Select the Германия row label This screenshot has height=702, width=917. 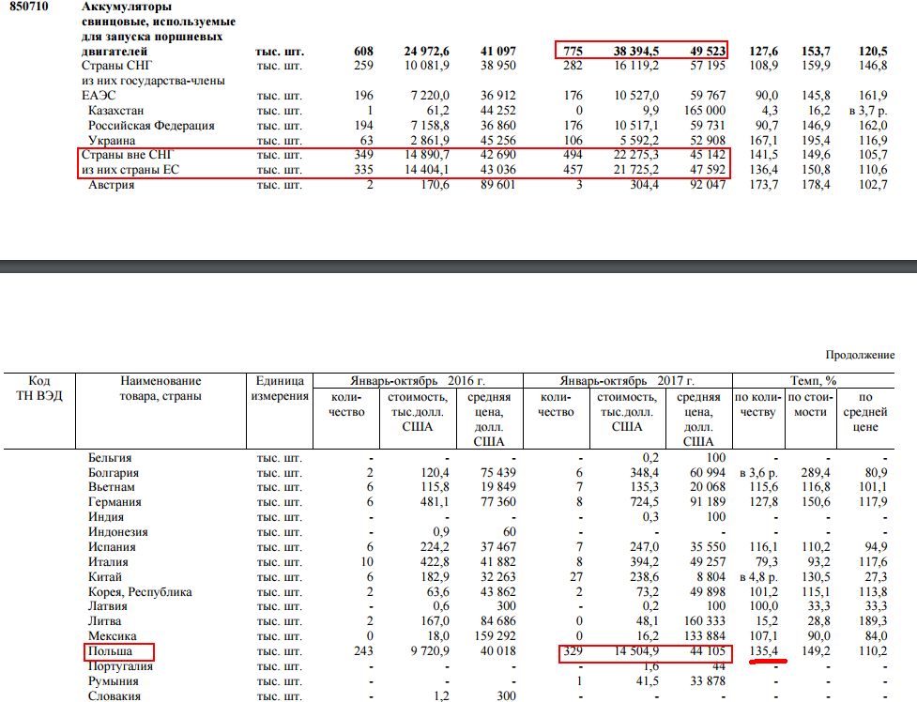click(115, 502)
